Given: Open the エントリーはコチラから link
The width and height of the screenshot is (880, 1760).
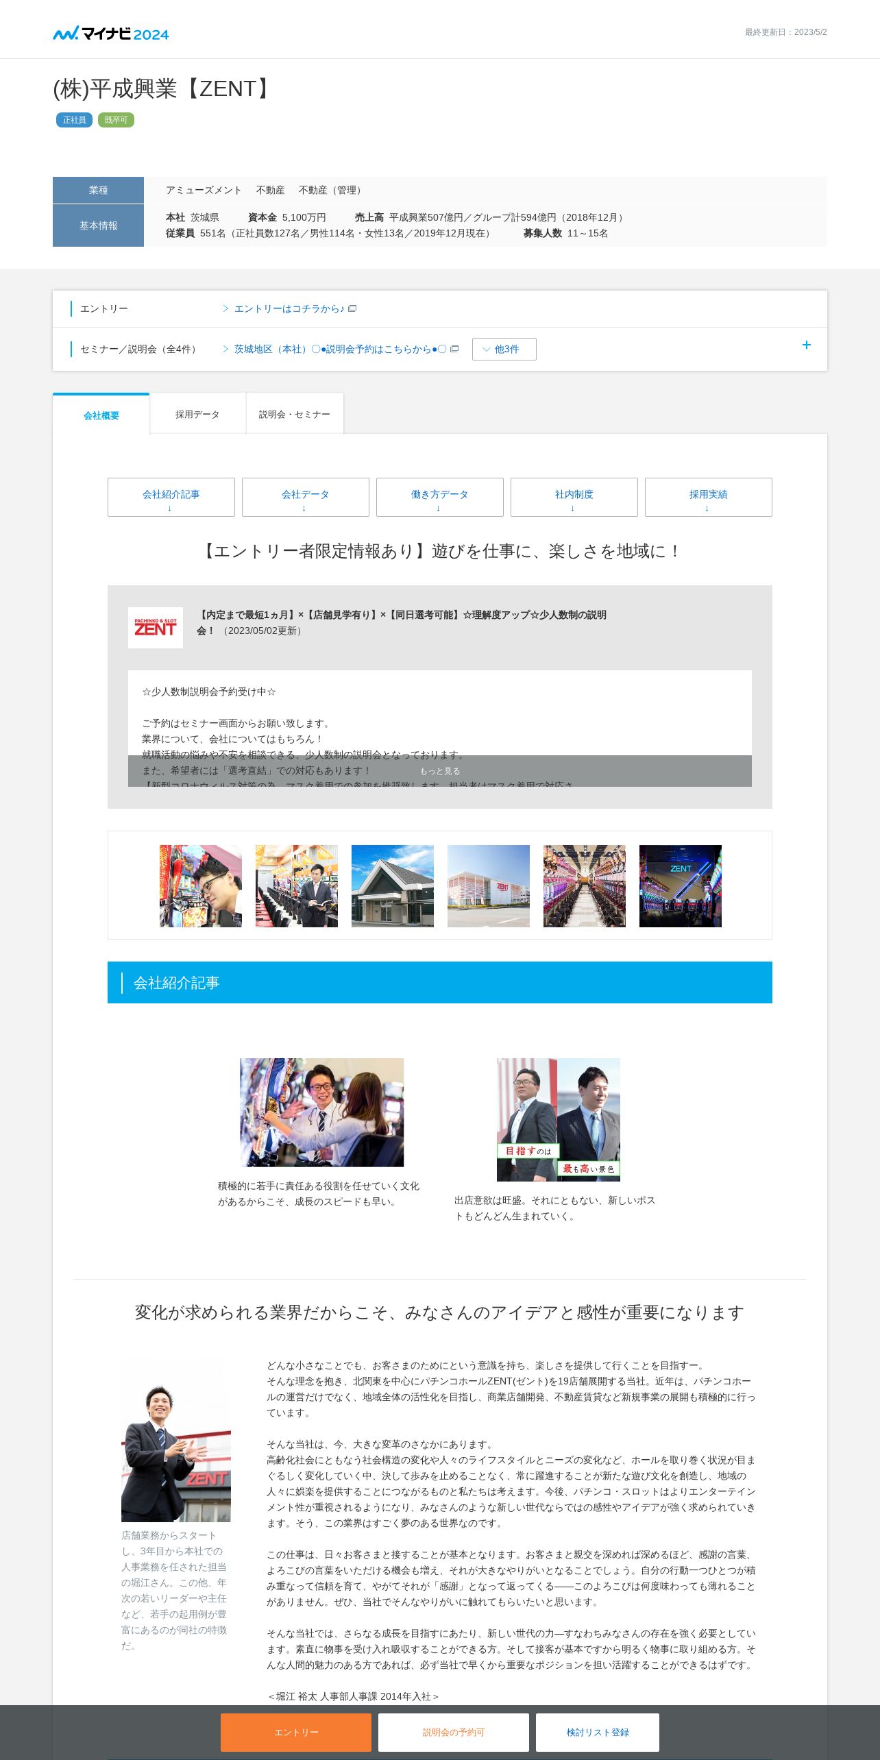Looking at the screenshot, I should click(289, 309).
